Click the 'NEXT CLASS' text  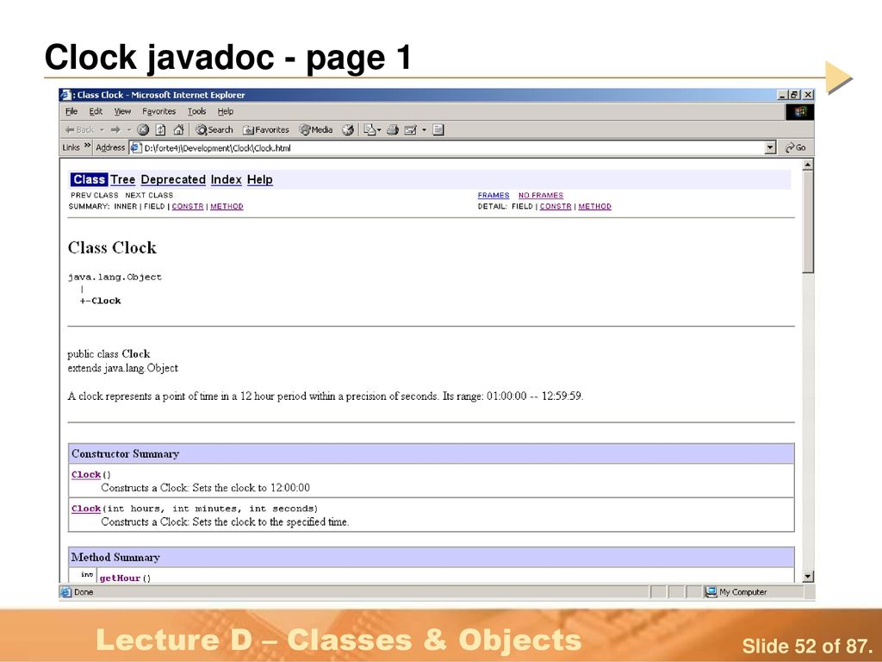[x=149, y=196]
